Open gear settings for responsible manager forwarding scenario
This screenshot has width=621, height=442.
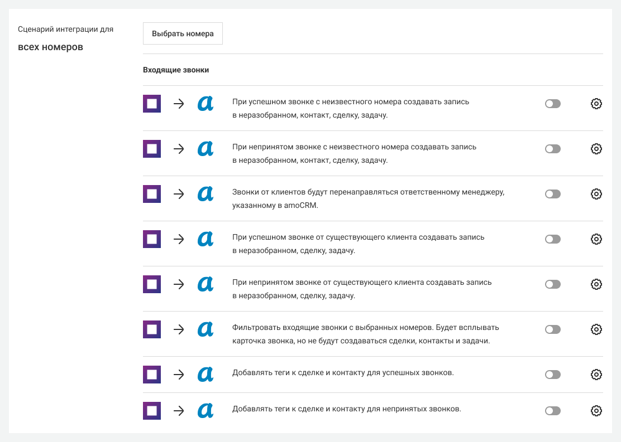click(x=596, y=194)
